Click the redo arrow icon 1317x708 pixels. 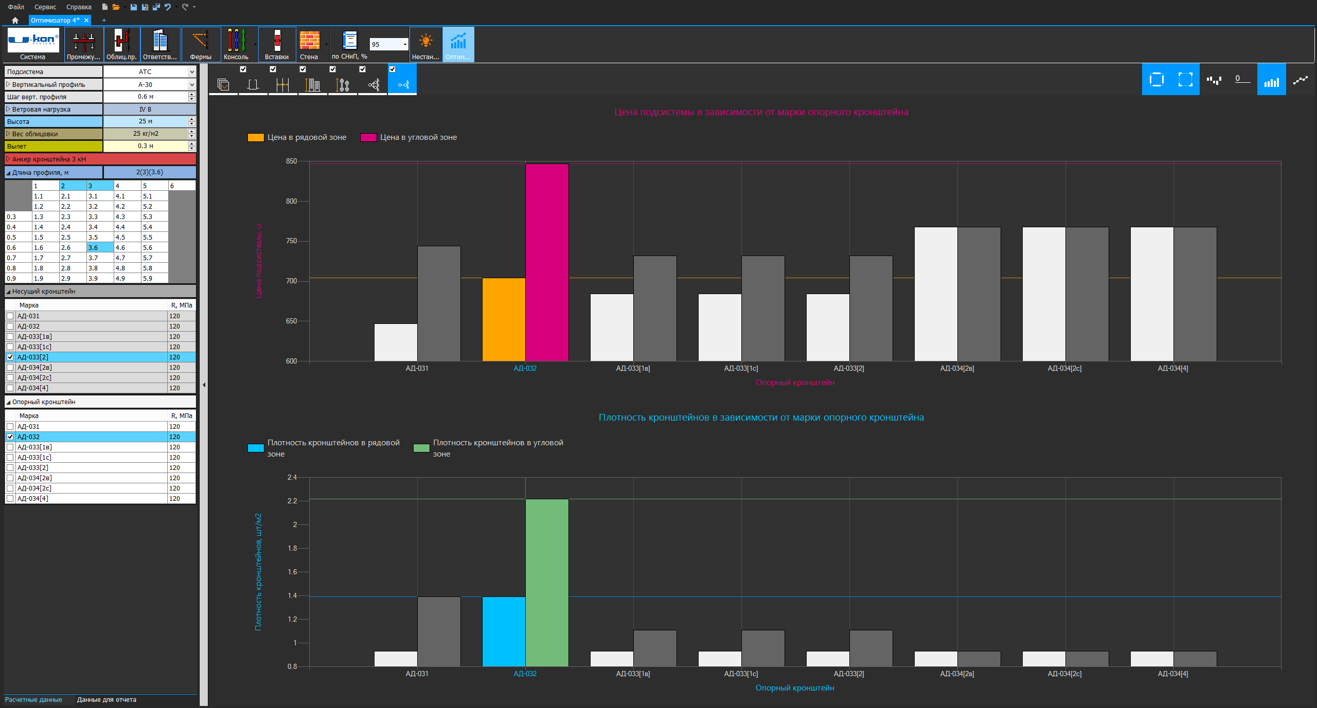pos(185,7)
